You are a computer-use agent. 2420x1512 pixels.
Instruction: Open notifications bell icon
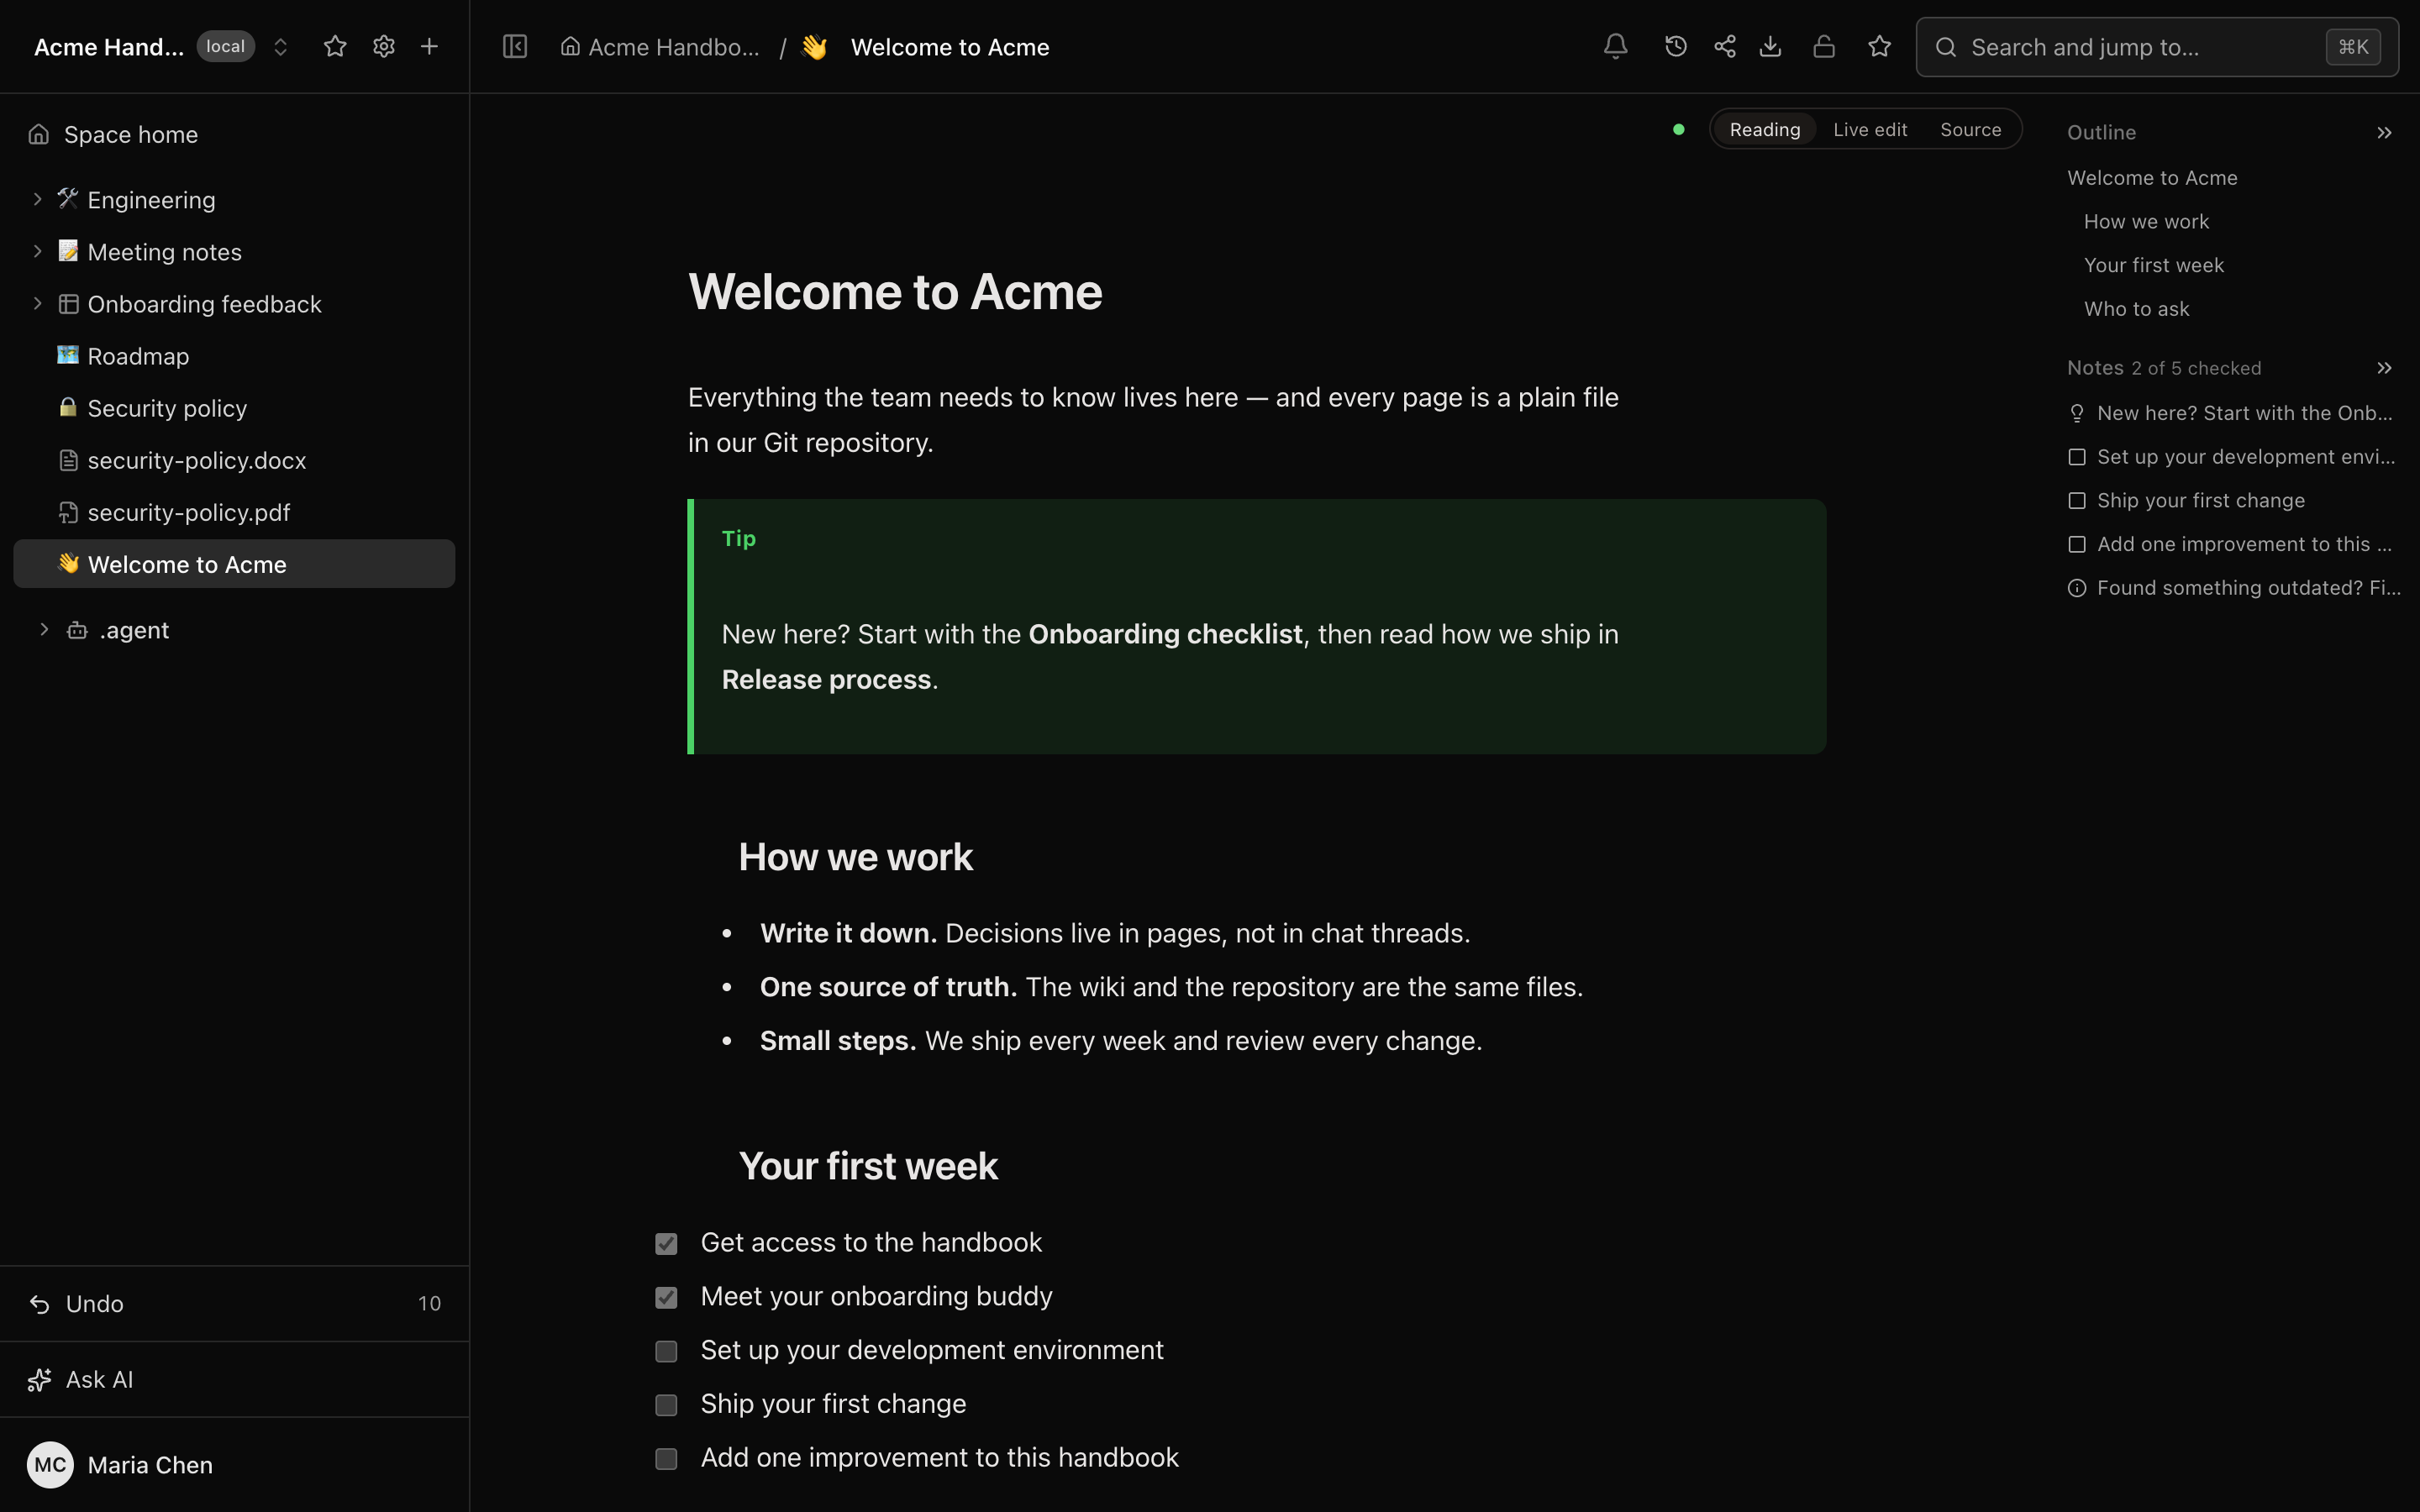coord(1616,46)
